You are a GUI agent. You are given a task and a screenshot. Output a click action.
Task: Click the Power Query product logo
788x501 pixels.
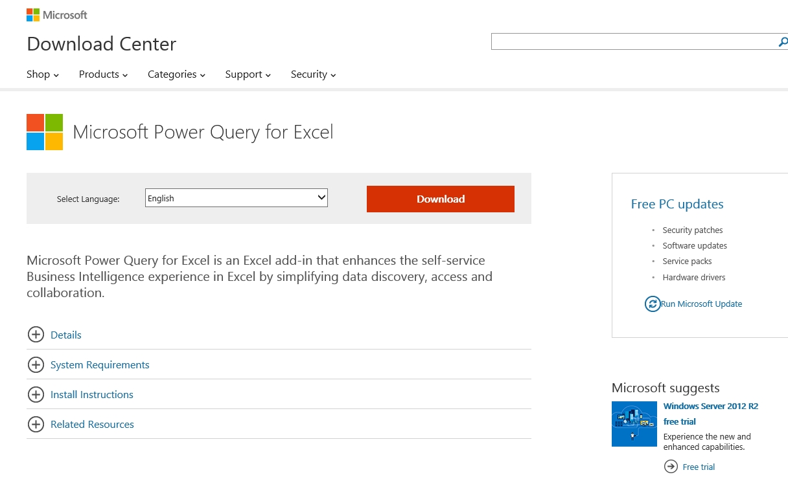(x=45, y=132)
